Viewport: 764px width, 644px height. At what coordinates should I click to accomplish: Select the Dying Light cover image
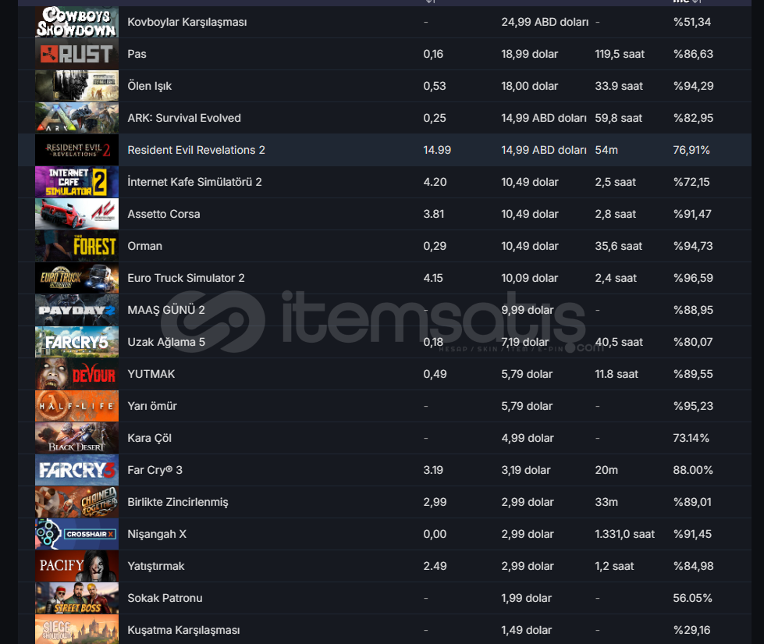click(76, 86)
